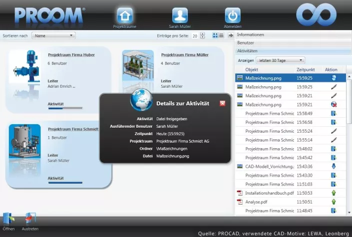The width and height of the screenshot is (352, 237).
Task: Click the Projekträume home icon
Action: 125,15
